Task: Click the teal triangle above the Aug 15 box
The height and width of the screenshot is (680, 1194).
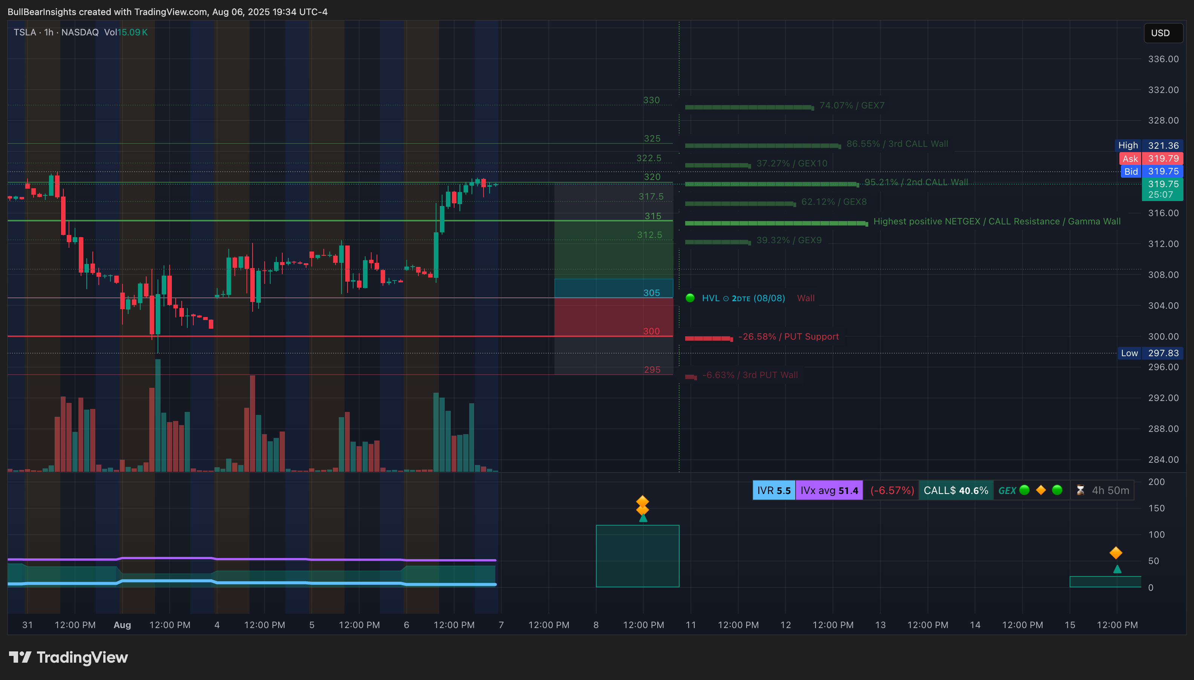Action: point(1117,569)
